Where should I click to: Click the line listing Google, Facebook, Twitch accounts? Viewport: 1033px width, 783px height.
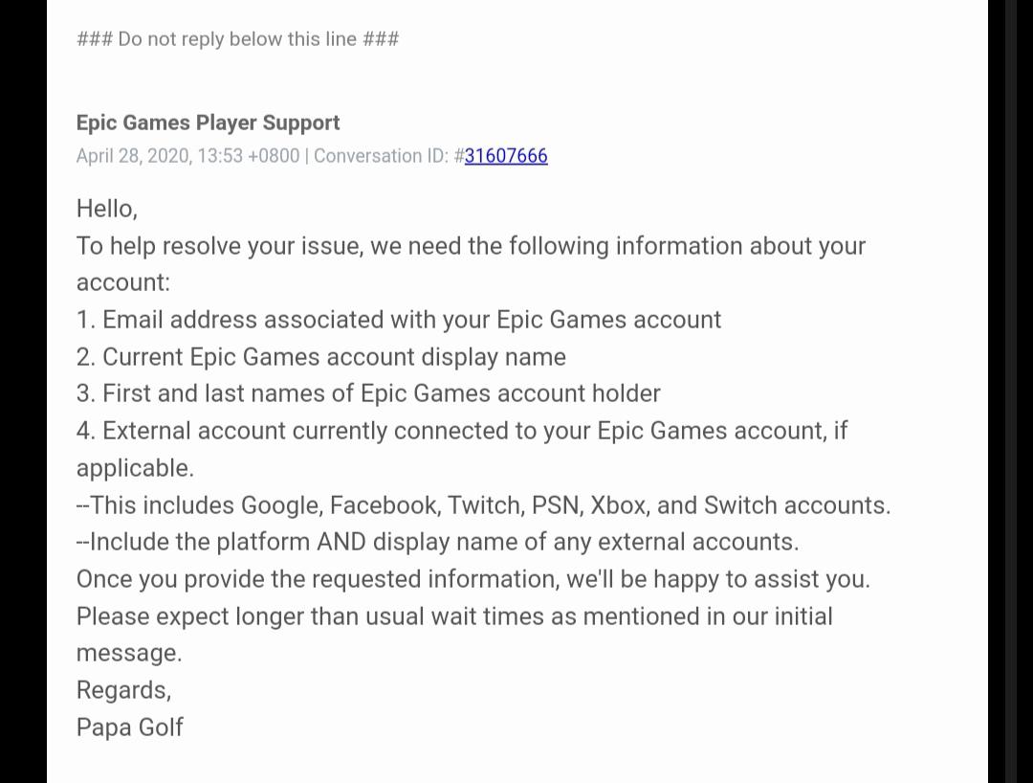(x=483, y=505)
